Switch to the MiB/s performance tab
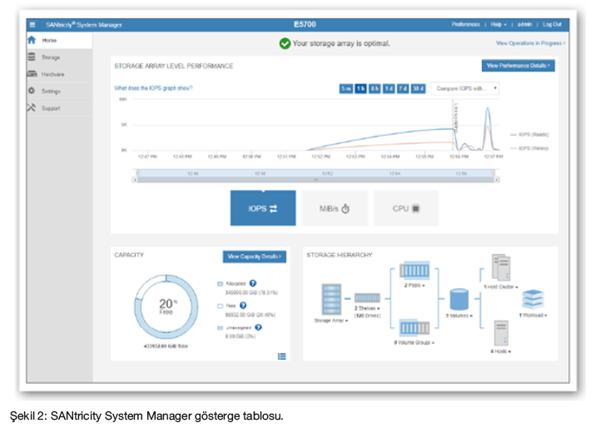595x428 pixels. pos(334,208)
